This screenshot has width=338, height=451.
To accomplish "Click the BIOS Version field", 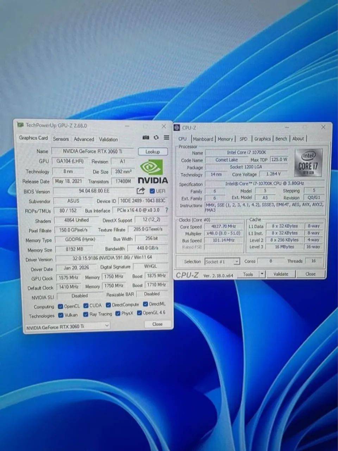I will click(x=94, y=191).
